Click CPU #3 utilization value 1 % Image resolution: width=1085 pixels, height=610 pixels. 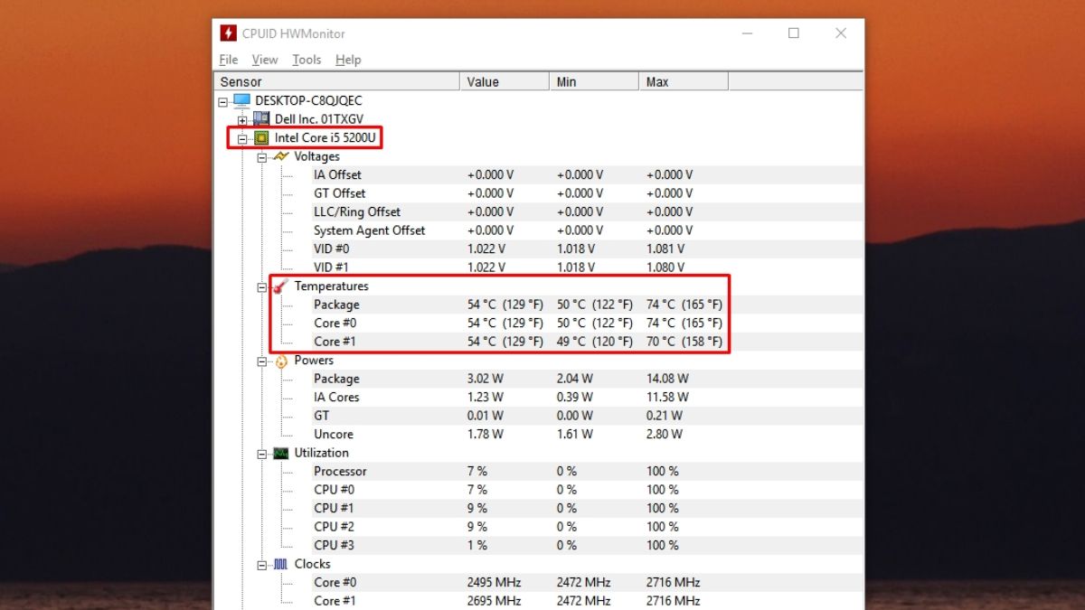[x=477, y=545]
